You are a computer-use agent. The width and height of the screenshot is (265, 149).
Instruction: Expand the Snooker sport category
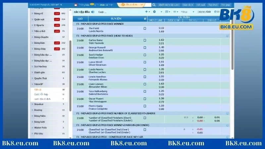pos(39,104)
